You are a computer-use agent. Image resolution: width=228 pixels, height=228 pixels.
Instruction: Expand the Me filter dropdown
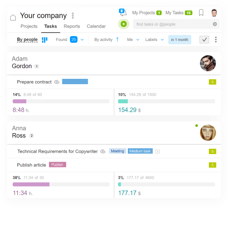point(138,40)
